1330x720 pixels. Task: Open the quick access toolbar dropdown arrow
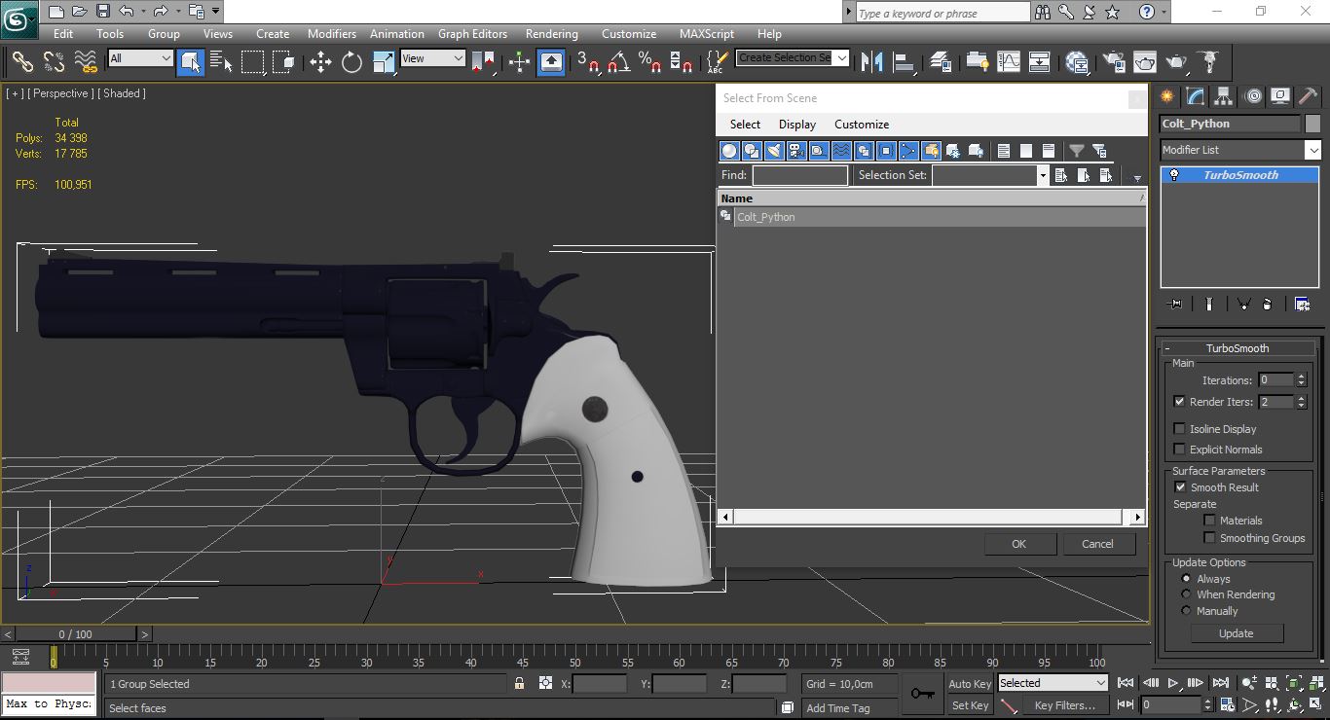tap(215, 12)
